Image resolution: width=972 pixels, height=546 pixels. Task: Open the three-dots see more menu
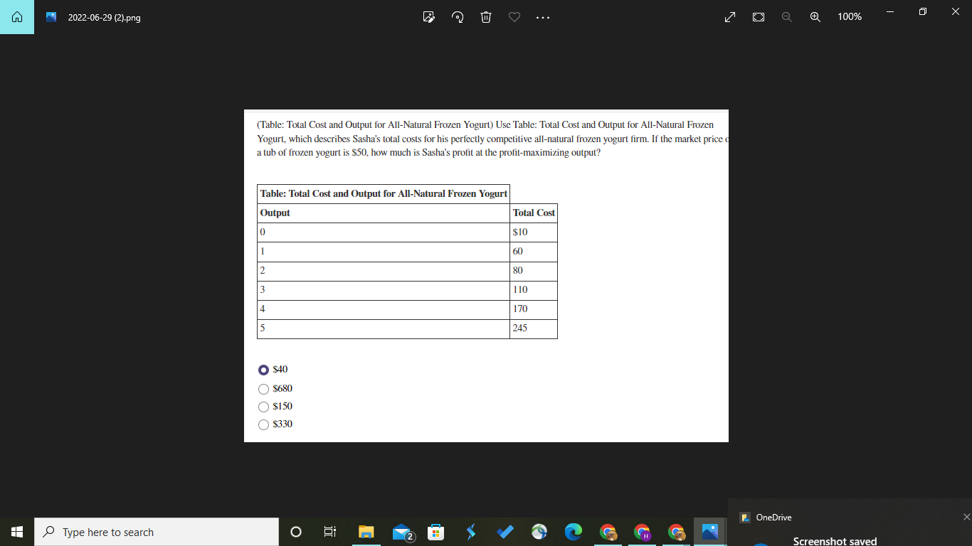[x=544, y=17]
